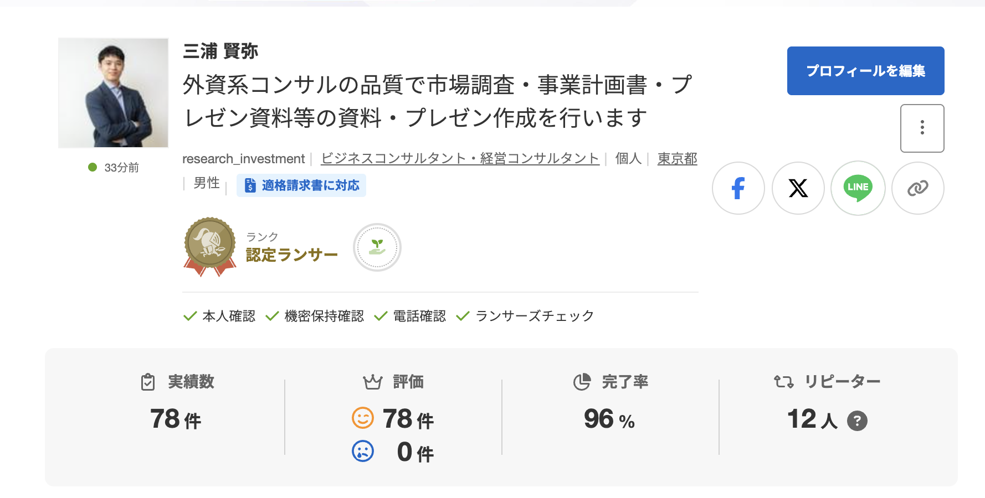Viewport: 985px width, 498px height.
Task: Click the 本人確認 checkmark item
Action: (x=219, y=316)
